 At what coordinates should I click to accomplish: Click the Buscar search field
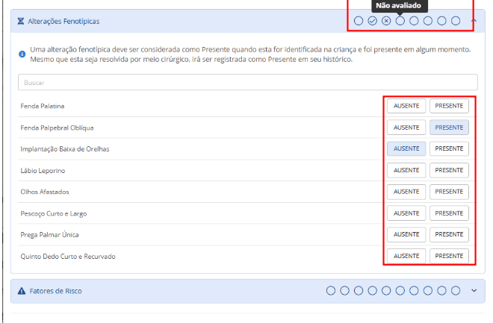[x=246, y=83]
